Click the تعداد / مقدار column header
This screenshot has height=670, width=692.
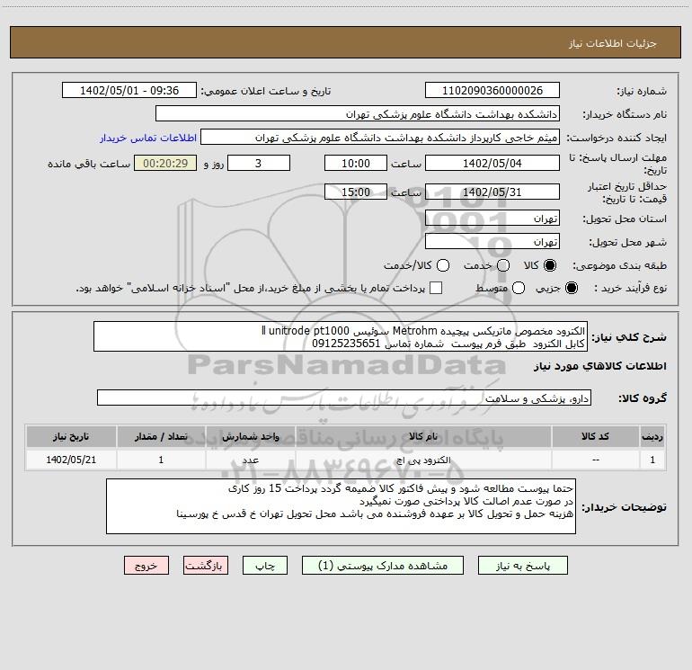[x=161, y=436]
